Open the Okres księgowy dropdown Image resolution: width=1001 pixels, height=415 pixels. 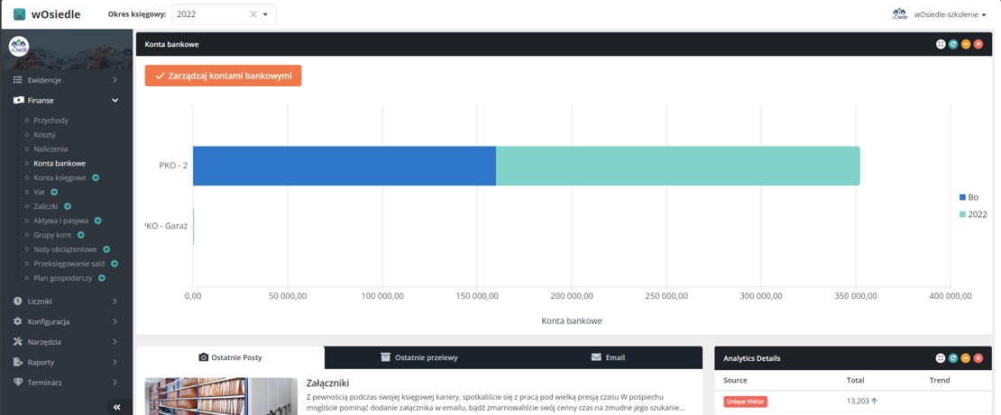click(266, 14)
